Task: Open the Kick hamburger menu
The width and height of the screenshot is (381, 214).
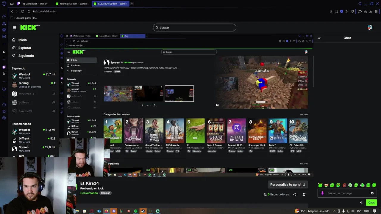Action: click(14, 28)
